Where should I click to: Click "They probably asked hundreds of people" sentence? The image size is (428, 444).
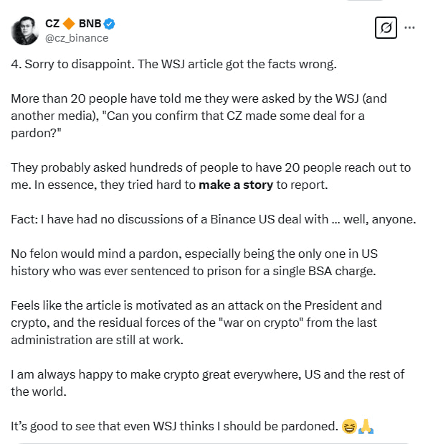coord(211,176)
